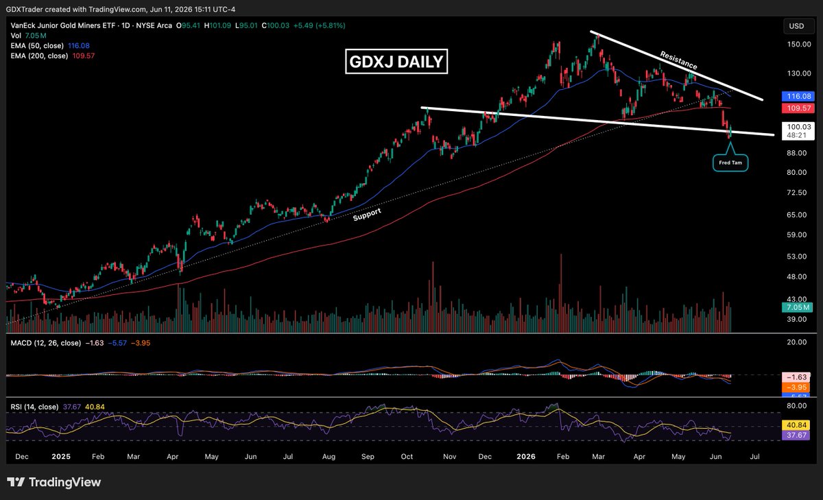Click the 39.00 price scale label
Viewport: 823px width, 500px height.
coord(798,319)
